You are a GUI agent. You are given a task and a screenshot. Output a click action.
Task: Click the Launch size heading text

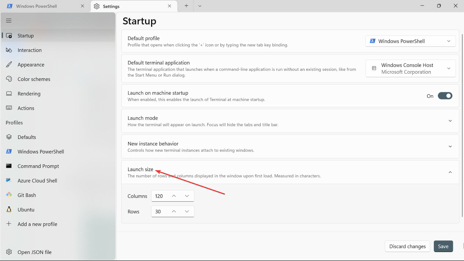pyautogui.click(x=140, y=169)
